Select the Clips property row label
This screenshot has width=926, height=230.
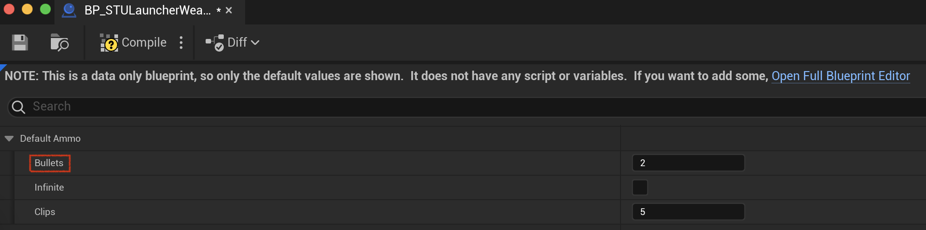pyautogui.click(x=45, y=212)
